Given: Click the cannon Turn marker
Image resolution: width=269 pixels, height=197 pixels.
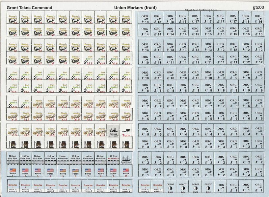Looking at the screenshot, I should coord(126,130).
